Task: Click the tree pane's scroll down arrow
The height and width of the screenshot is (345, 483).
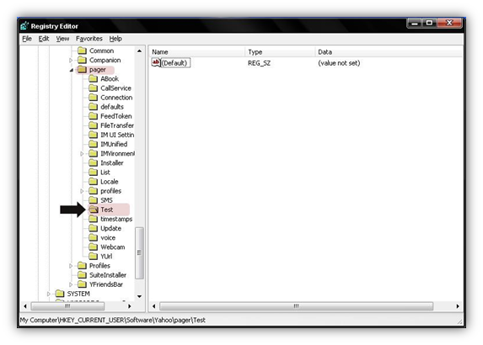Action: (x=140, y=296)
